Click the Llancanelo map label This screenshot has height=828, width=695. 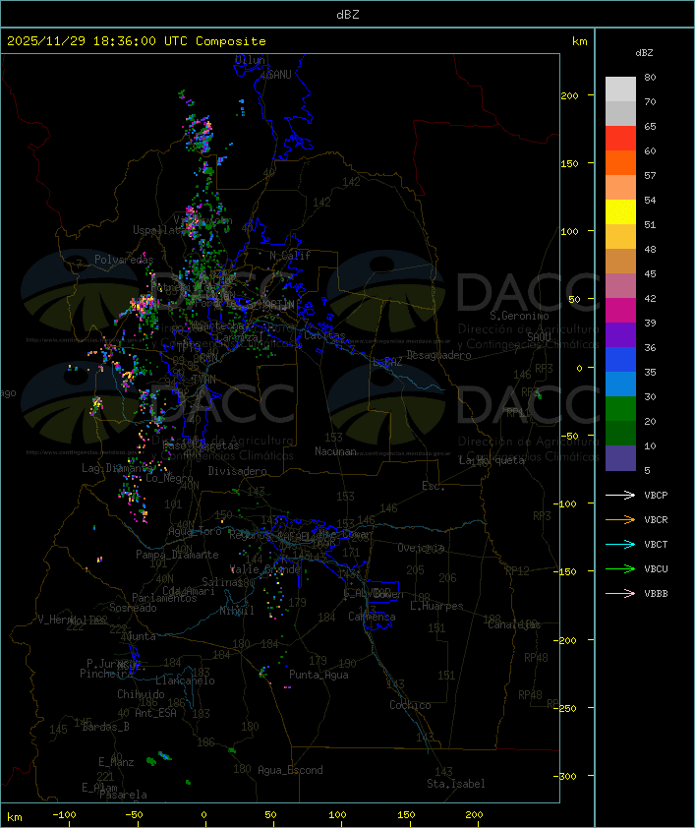tap(185, 680)
